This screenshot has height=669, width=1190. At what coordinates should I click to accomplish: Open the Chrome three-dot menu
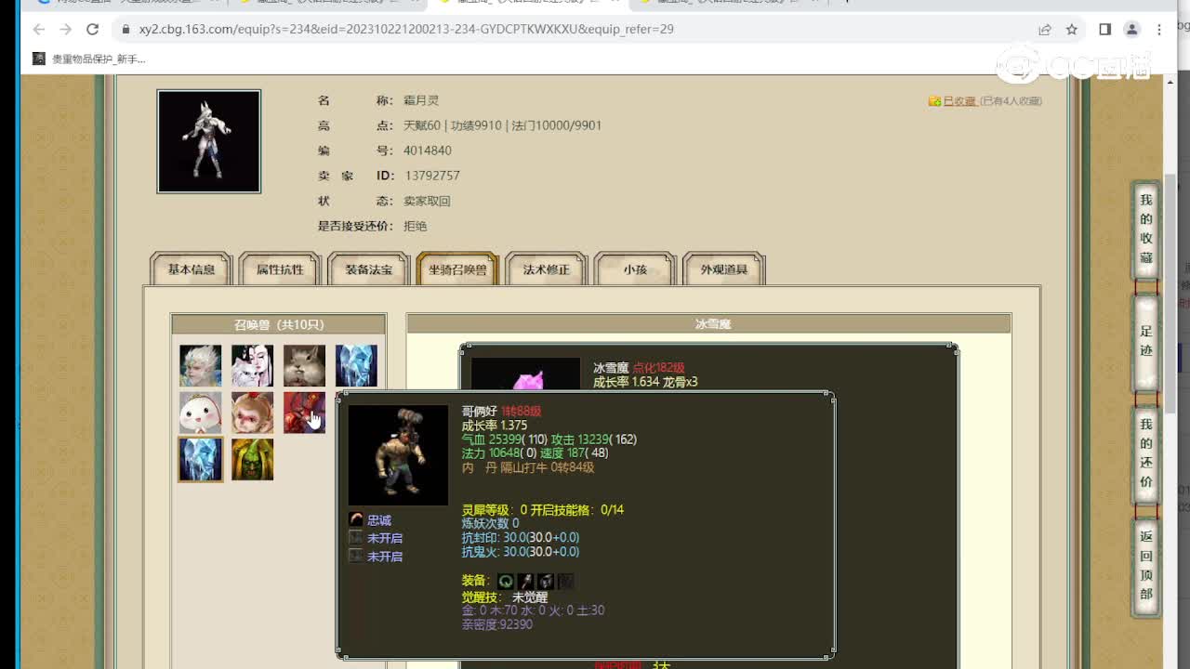point(1158,30)
